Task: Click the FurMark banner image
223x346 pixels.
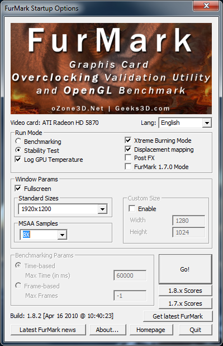Action: [x=111, y=69]
